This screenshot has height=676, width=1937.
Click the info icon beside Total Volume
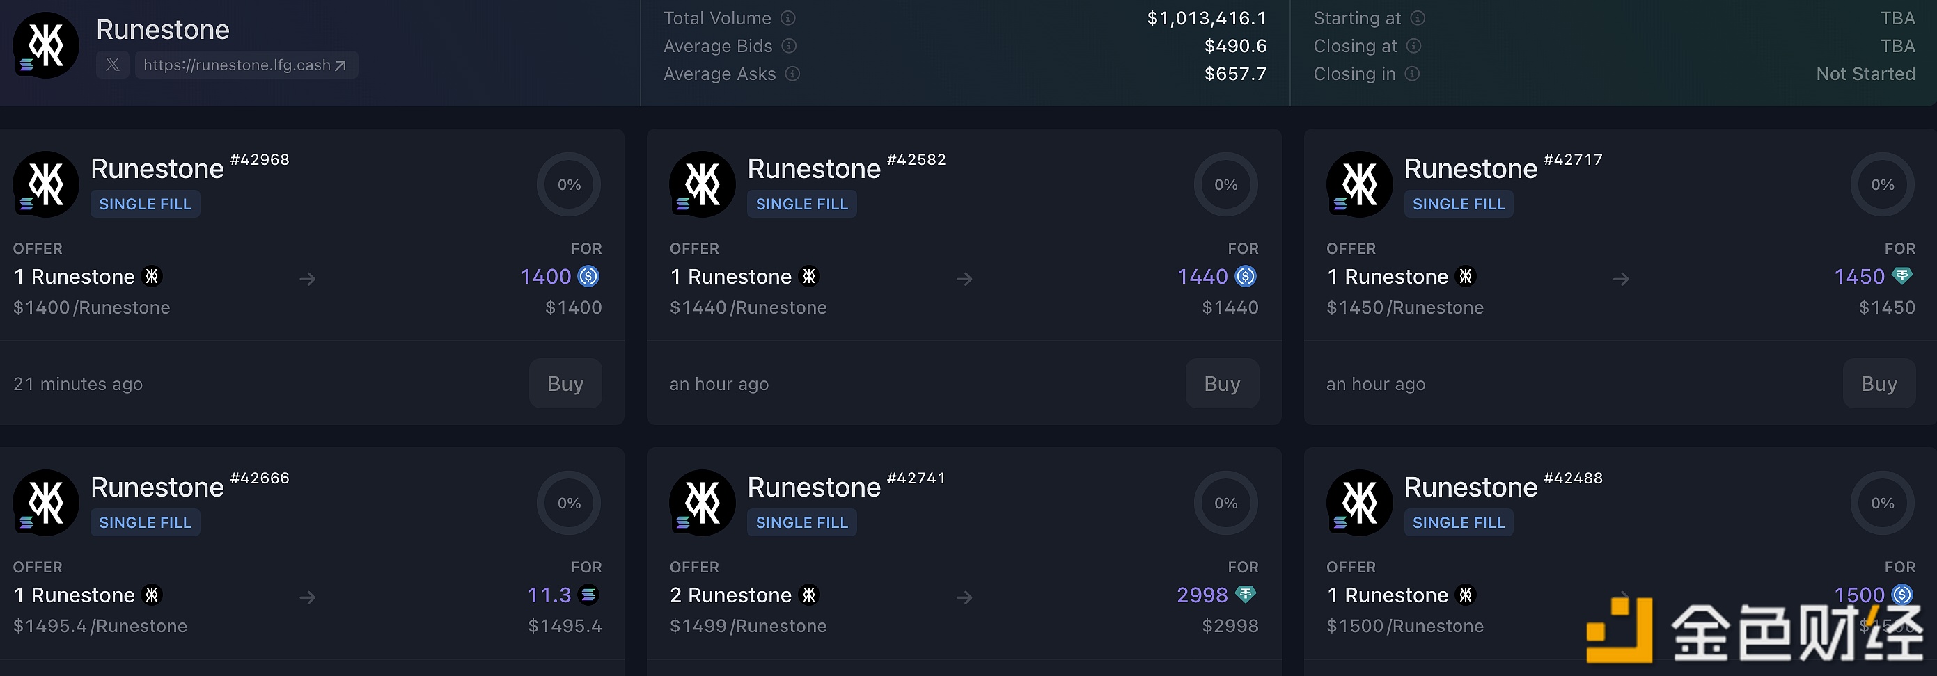788,18
